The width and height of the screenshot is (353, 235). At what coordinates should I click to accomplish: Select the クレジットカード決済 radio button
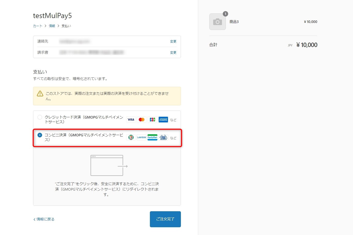40,117
